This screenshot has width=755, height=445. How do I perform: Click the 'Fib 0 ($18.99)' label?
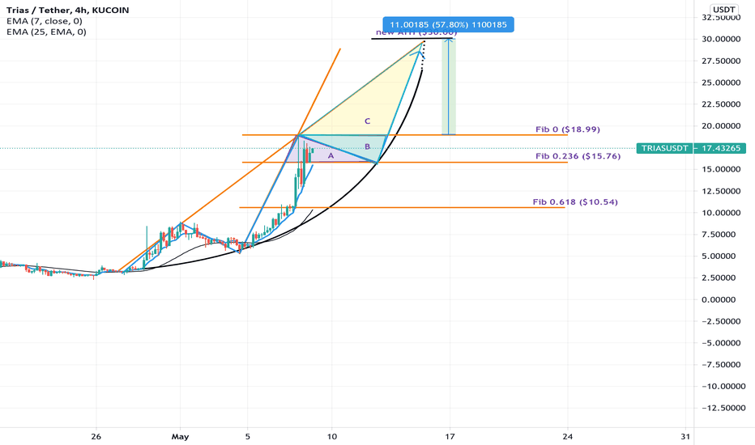click(568, 129)
